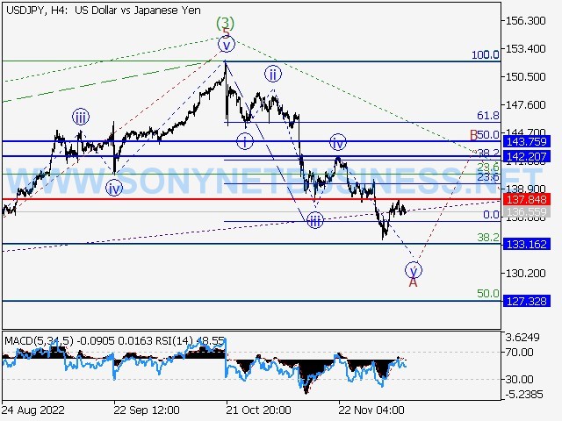The image size is (562, 421).
Task: Click the 30.00 RSI level value
Action: 519,379
